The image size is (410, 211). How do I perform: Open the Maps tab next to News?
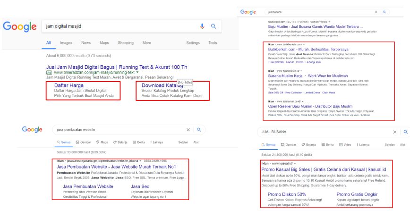tap(104, 42)
